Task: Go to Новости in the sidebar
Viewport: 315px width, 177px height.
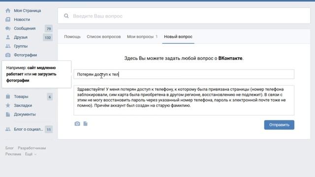Action: click(x=22, y=20)
